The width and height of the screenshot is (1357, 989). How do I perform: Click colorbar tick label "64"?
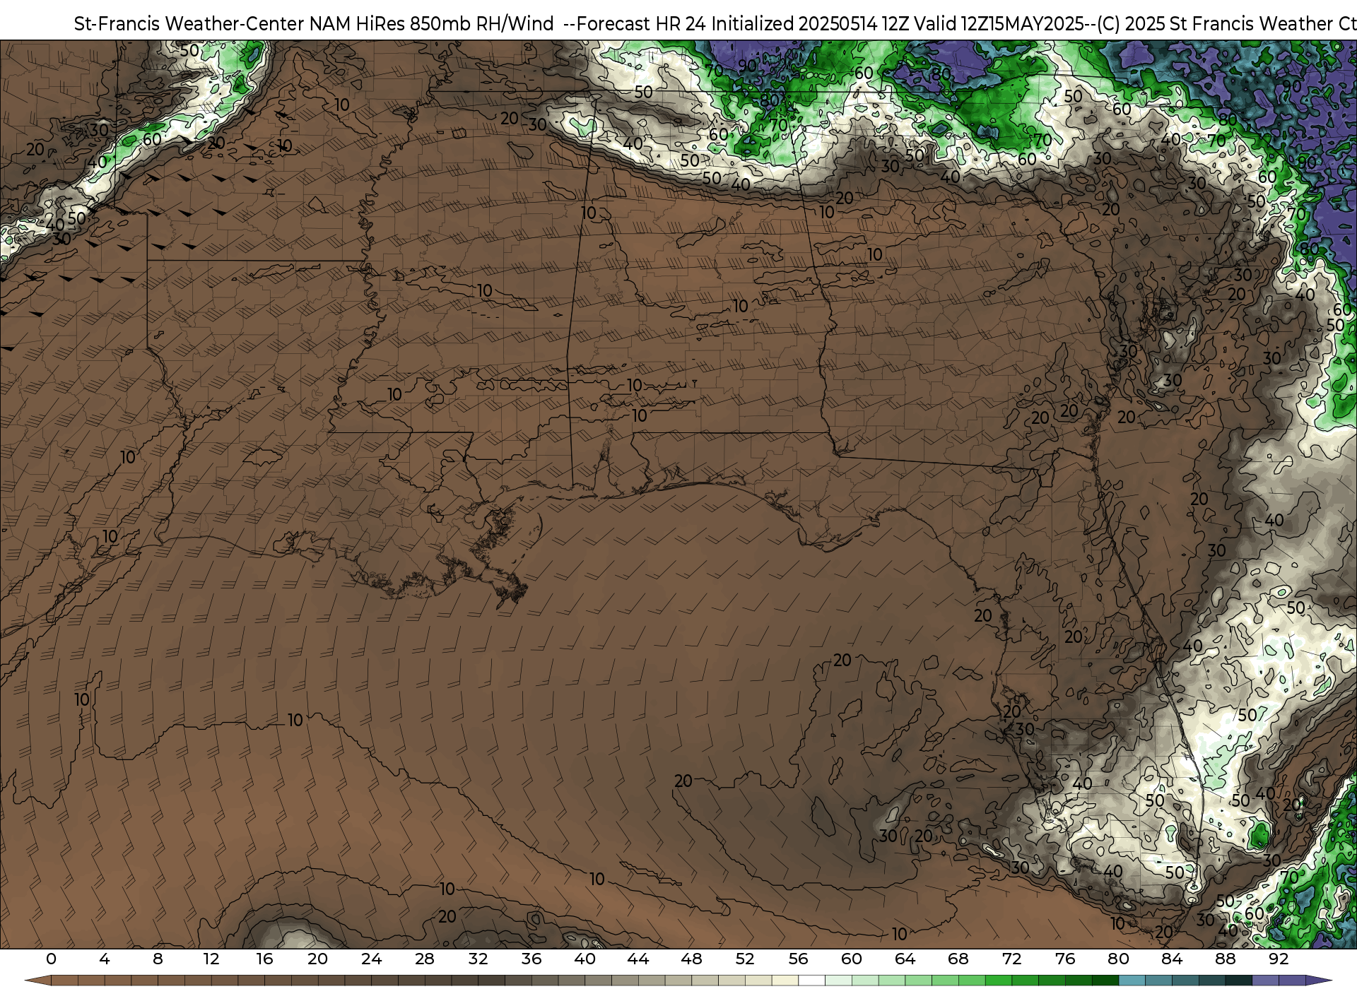pos(905,959)
